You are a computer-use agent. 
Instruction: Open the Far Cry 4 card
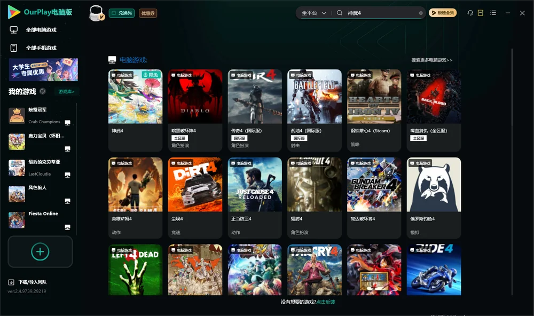315,270
